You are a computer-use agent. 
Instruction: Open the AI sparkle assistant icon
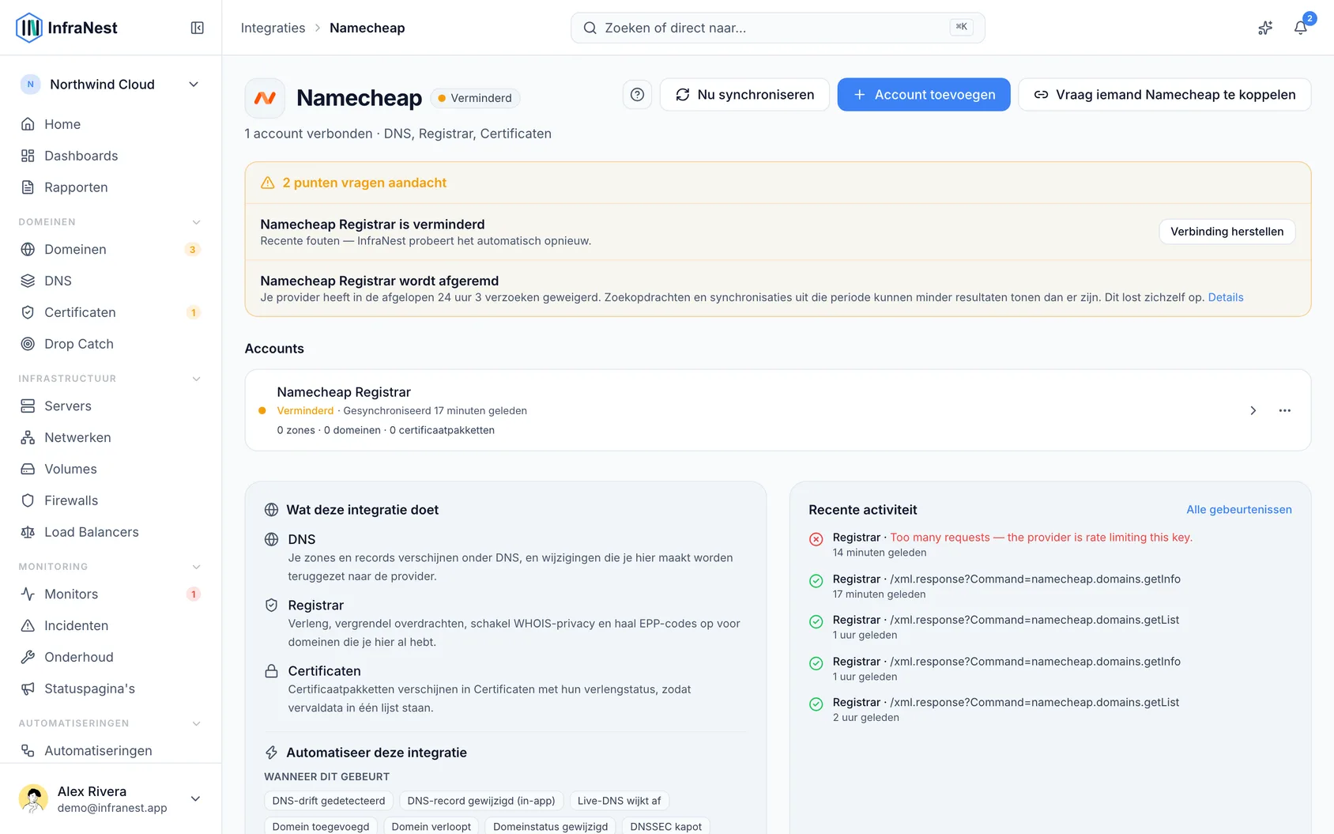coord(1265,28)
